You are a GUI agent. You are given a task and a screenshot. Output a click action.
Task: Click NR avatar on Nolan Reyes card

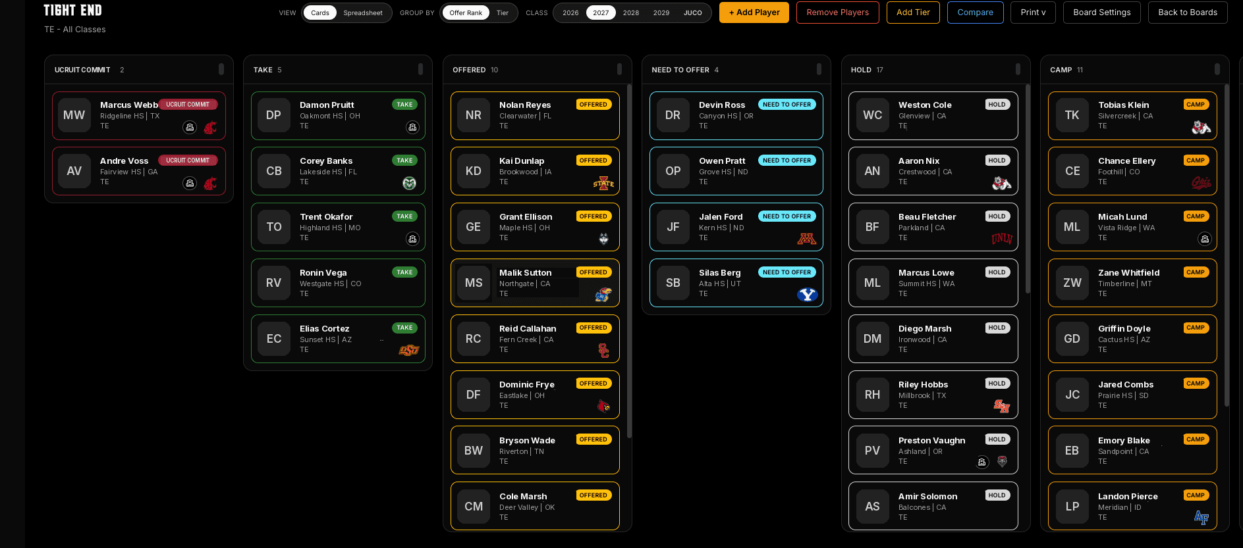coord(474,115)
